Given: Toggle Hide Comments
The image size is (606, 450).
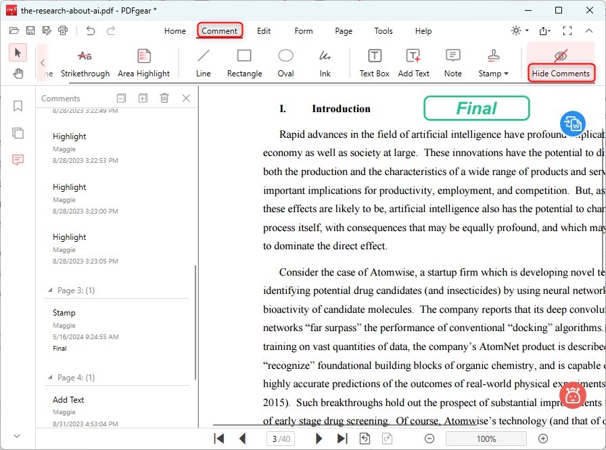Looking at the screenshot, I should click(x=561, y=64).
